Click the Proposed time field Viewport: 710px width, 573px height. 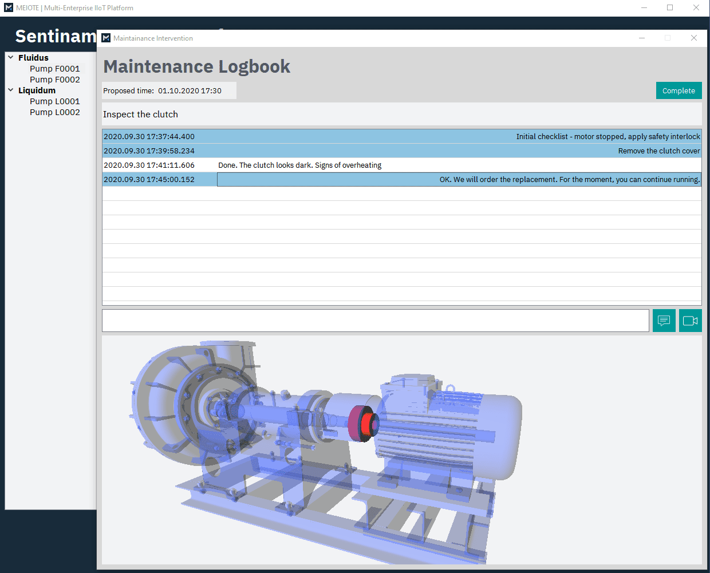(x=169, y=91)
